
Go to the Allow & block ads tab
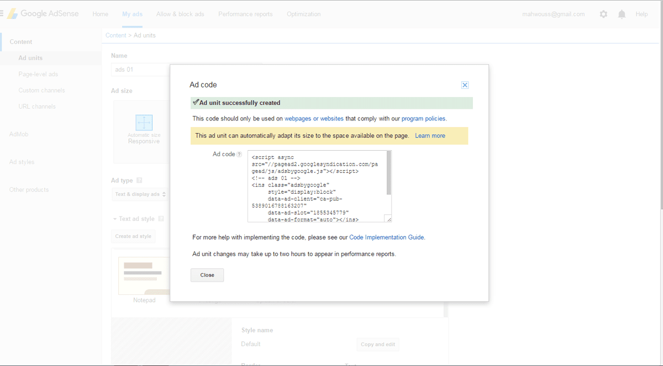coord(180,14)
